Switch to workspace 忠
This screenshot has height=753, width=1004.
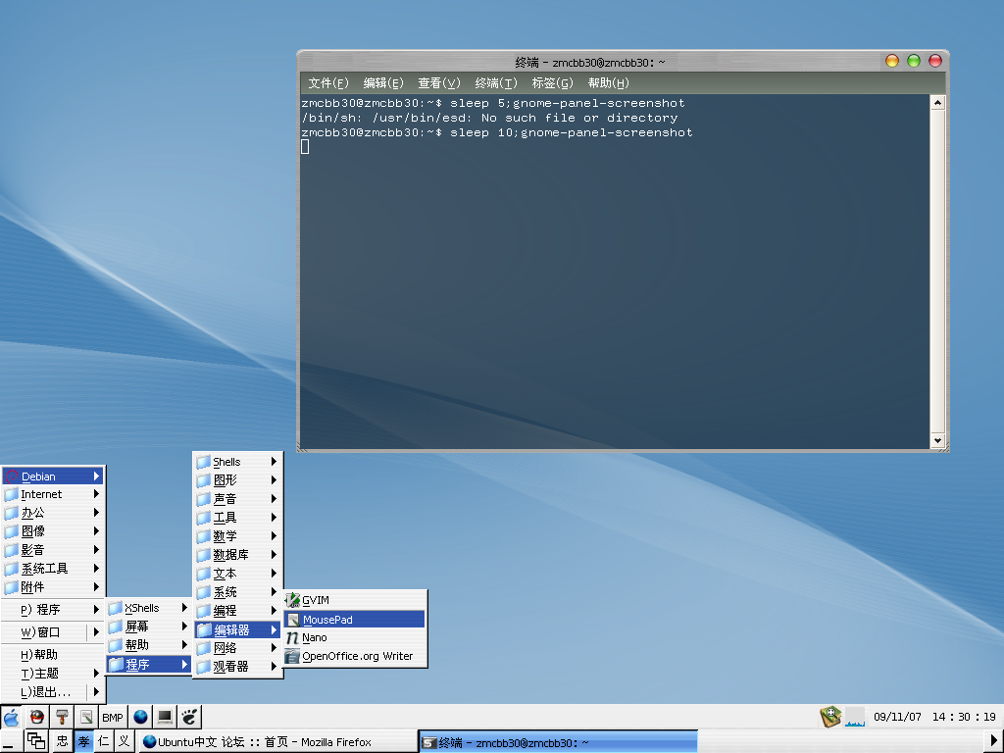[x=62, y=741]
